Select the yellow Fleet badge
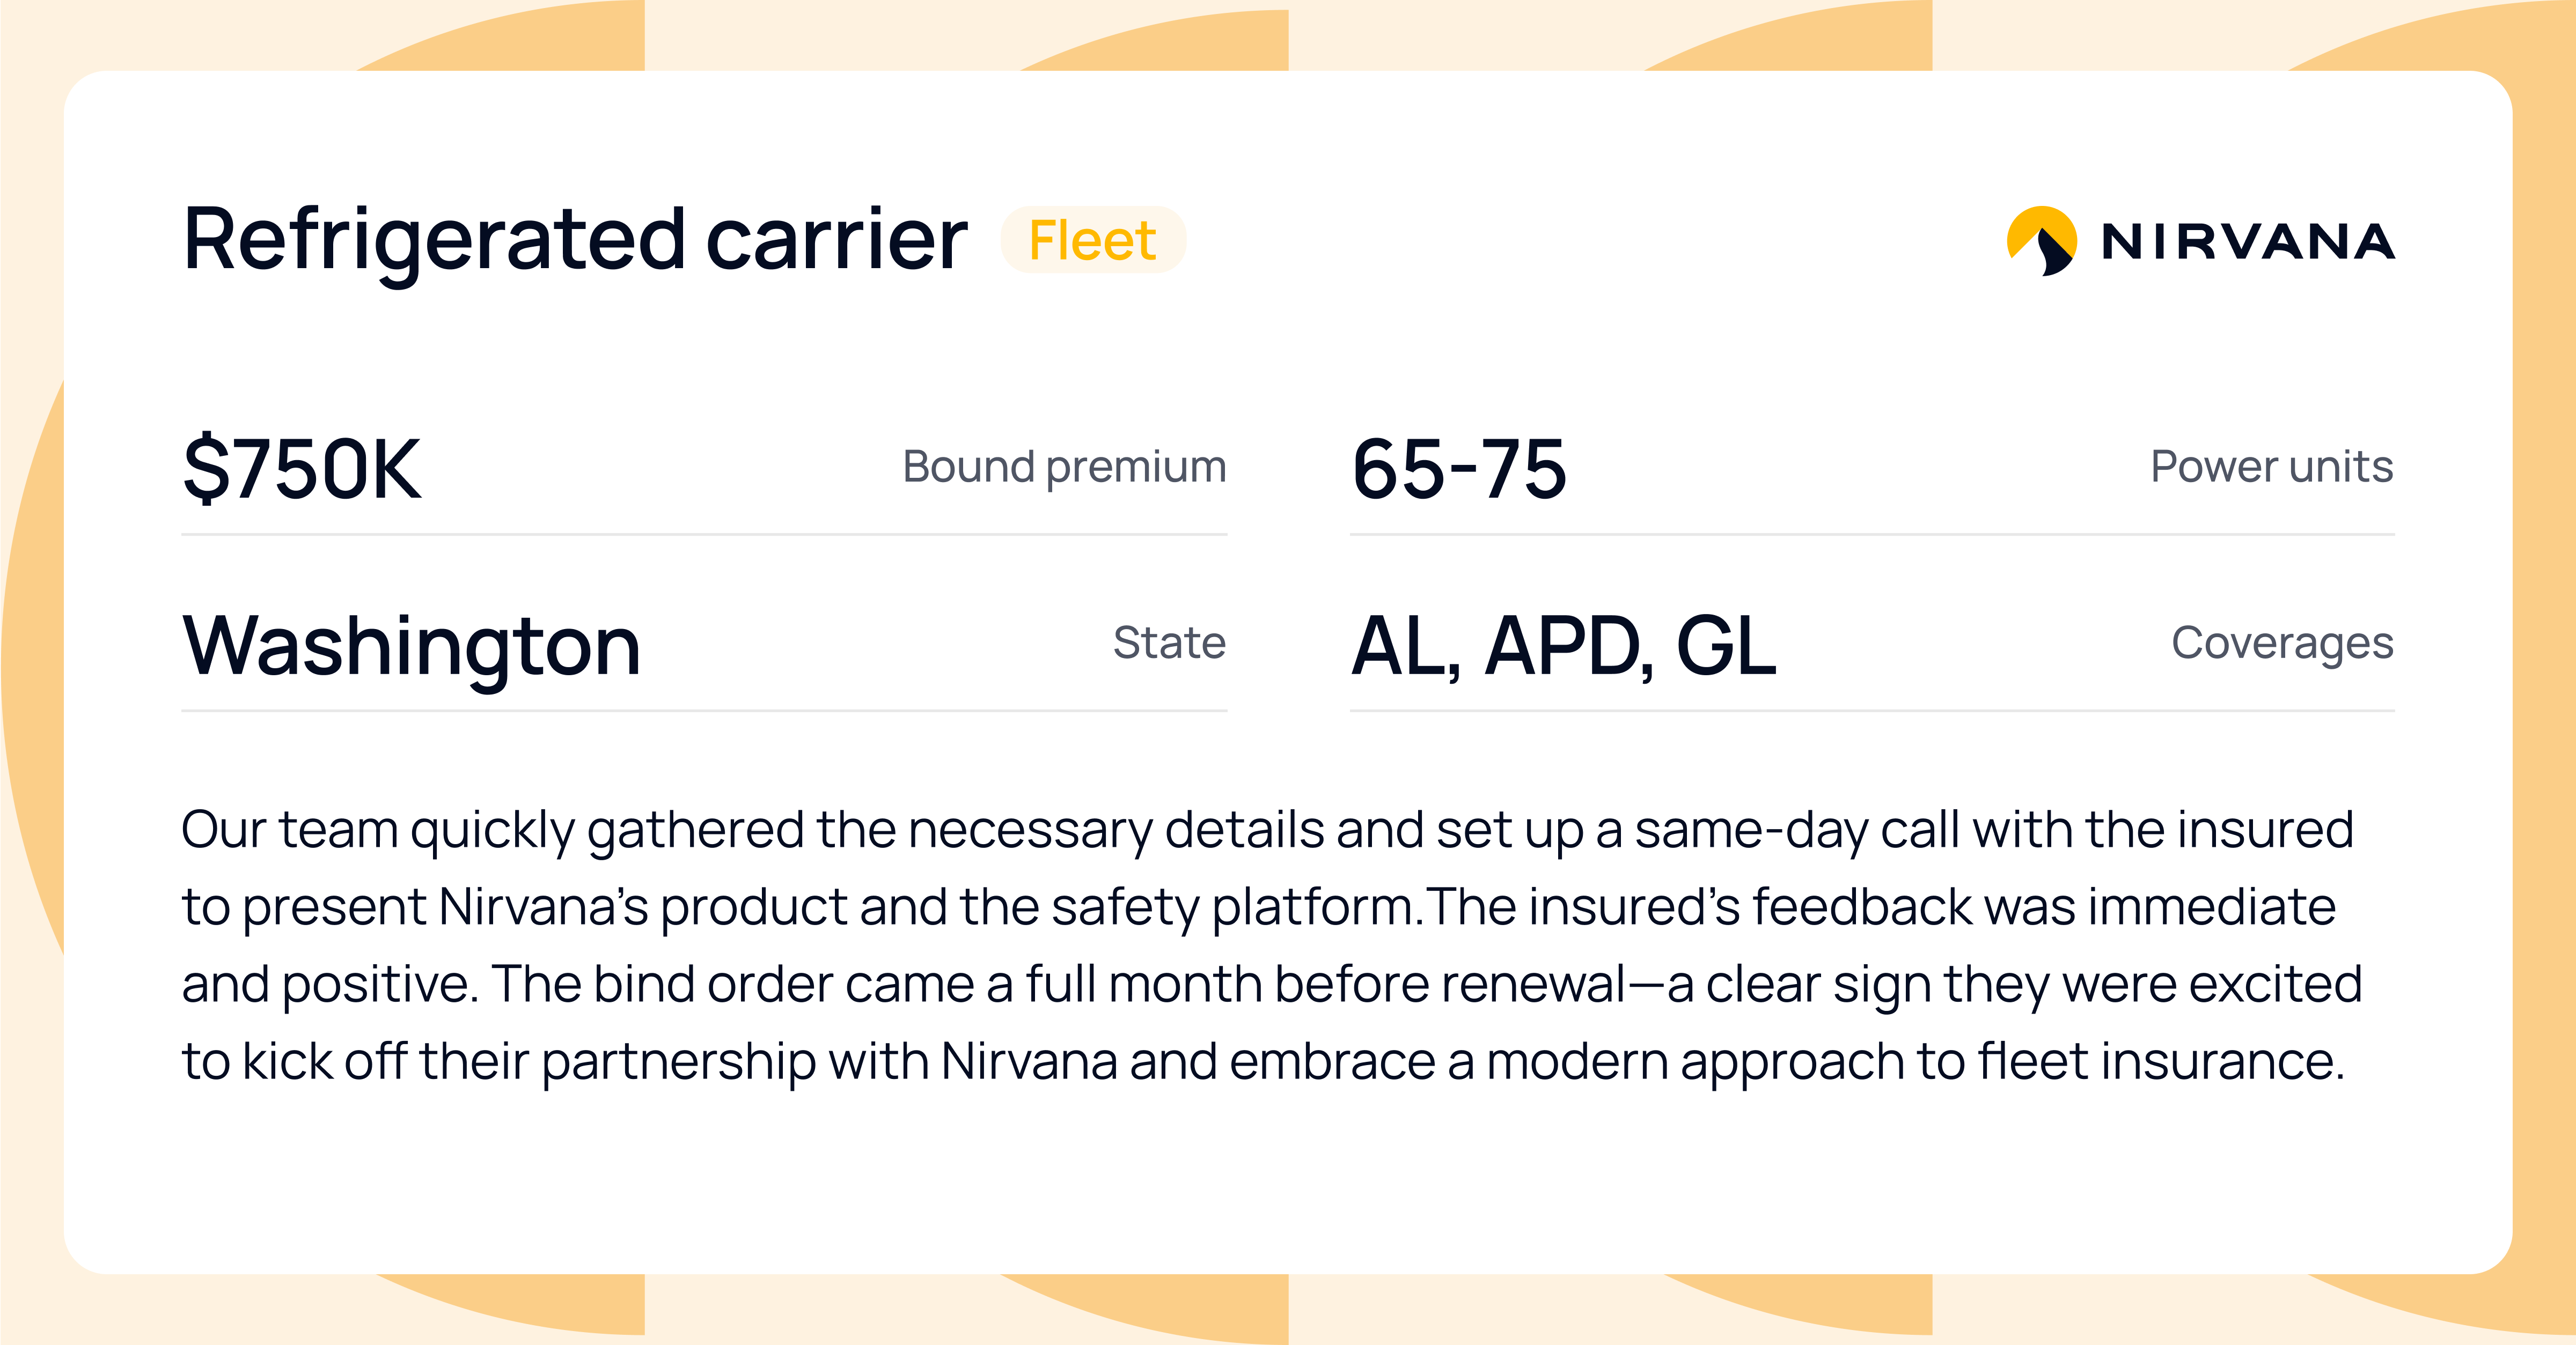 (1092, 241)
